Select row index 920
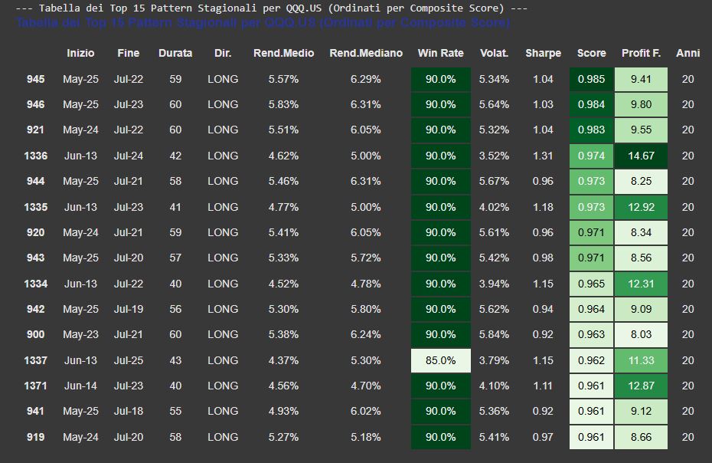This screenshot has height=463, width=712. point(35,233)
